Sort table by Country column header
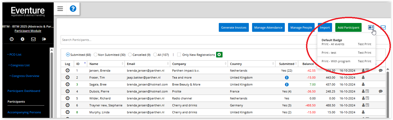The height and width of the screenshot is (120, 393). pyautogui.click(x=236, y=64)
